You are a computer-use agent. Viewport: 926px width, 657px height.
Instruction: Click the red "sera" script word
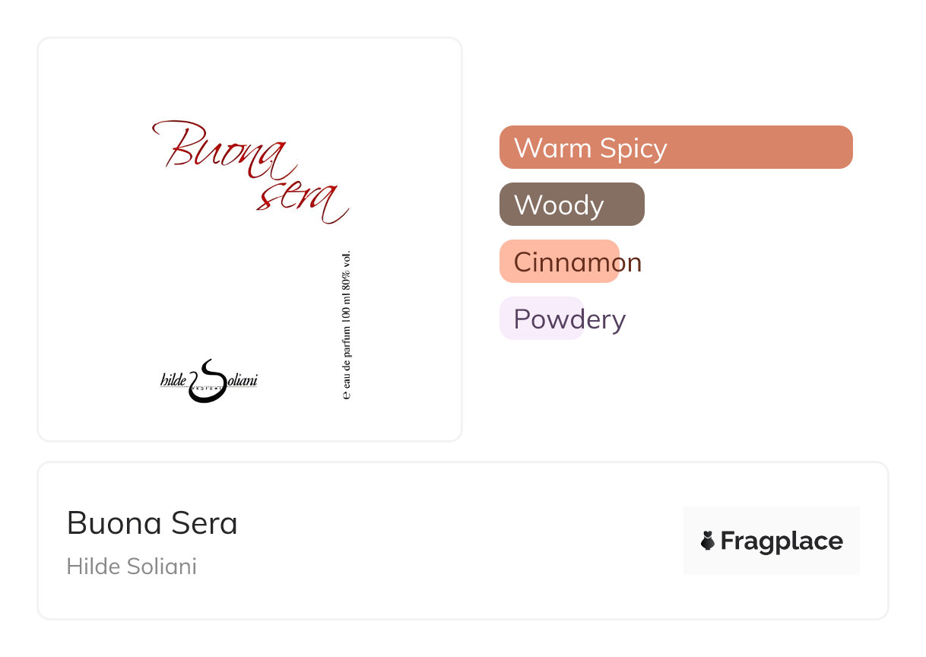click(x=300, y=200)
